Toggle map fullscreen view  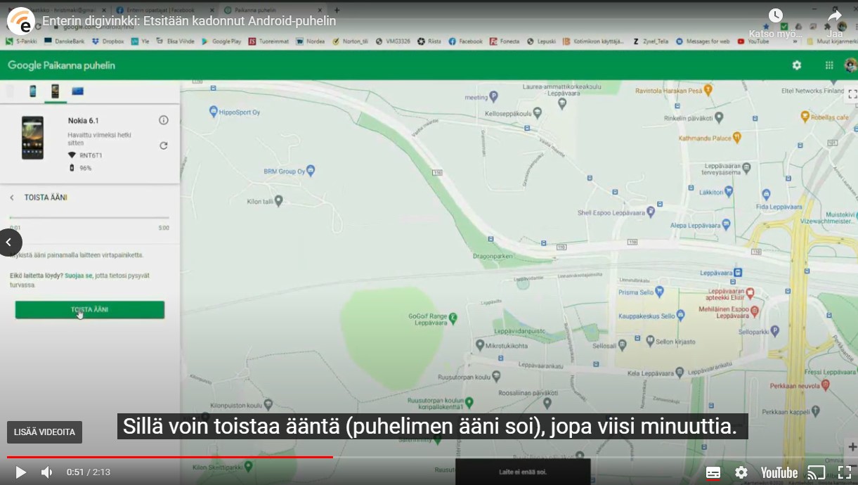coord(852,93)
